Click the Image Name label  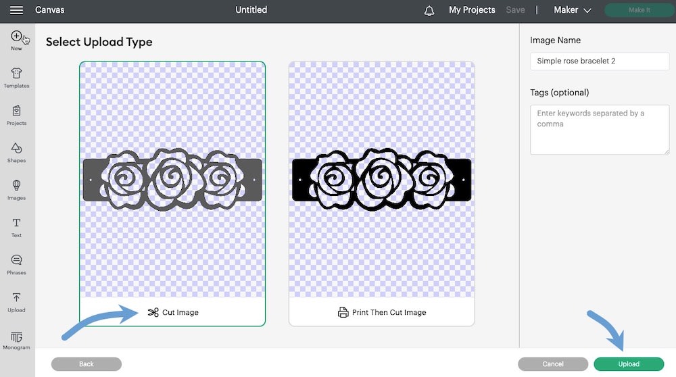[555, 41]
